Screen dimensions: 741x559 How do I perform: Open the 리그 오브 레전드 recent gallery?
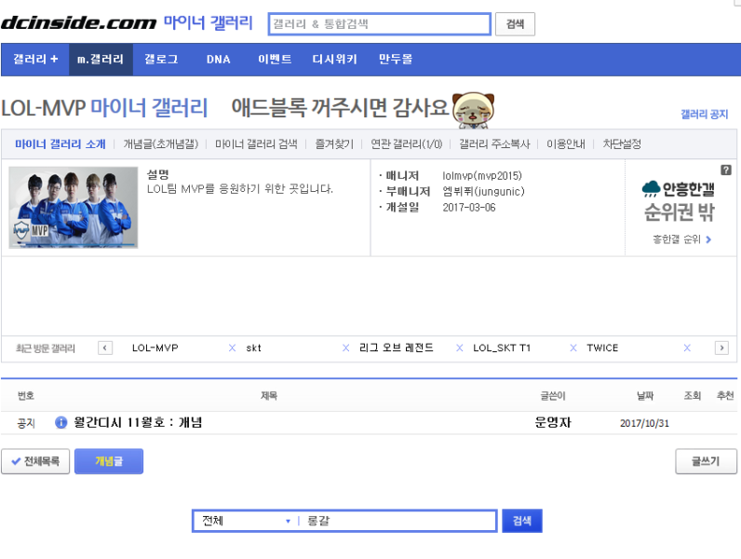click(x=396, y=348)
